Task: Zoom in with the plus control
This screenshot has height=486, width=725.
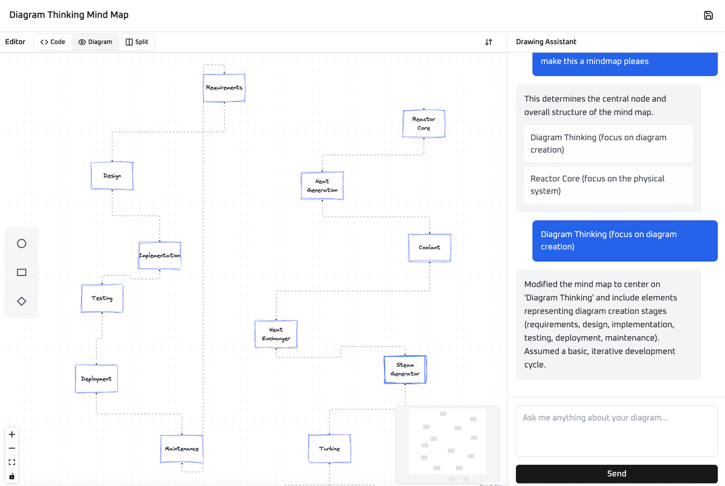Action: click(12, 435)
